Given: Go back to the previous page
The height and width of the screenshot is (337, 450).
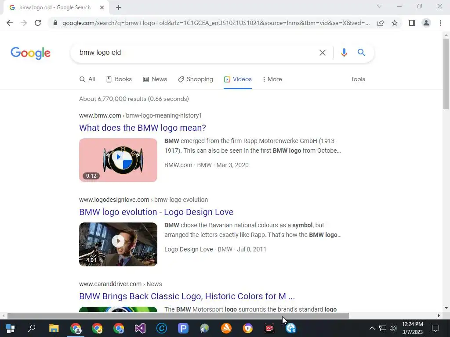Looking at the screenshot, I should (10, 23).
